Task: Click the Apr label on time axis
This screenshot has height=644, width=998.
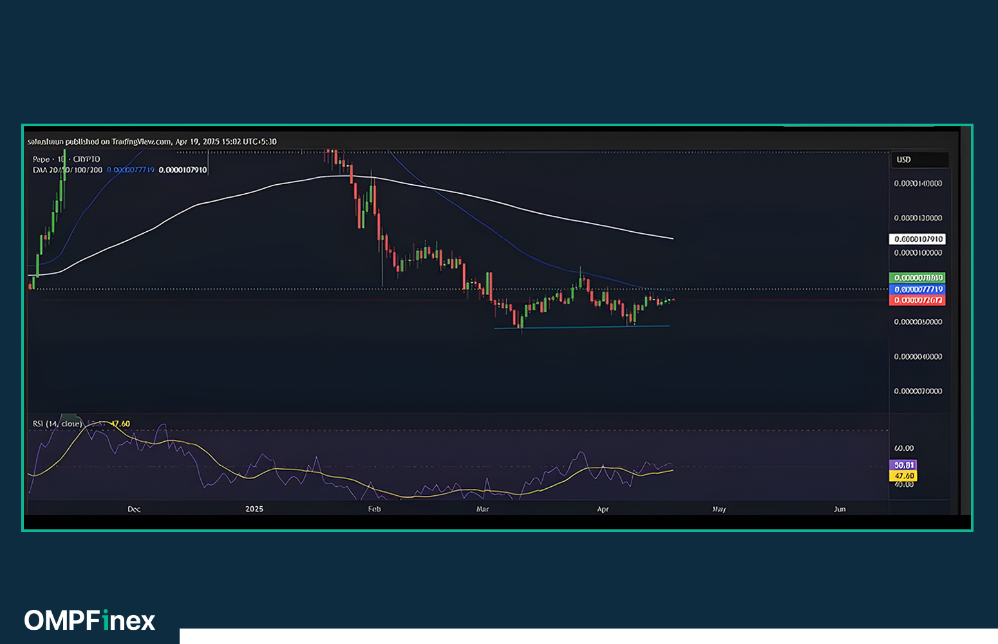Action: (603, 509)
